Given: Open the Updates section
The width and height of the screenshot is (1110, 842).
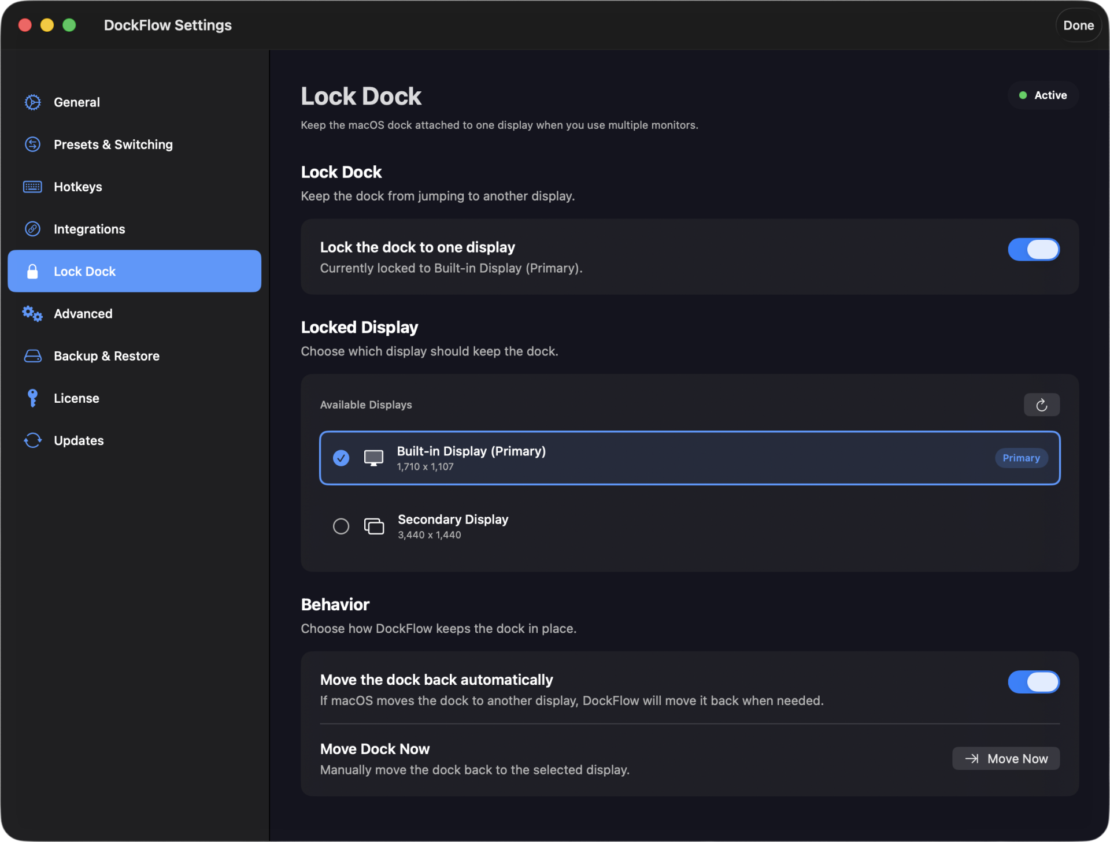Looking at the screenshot, I should tap(134, 440).
